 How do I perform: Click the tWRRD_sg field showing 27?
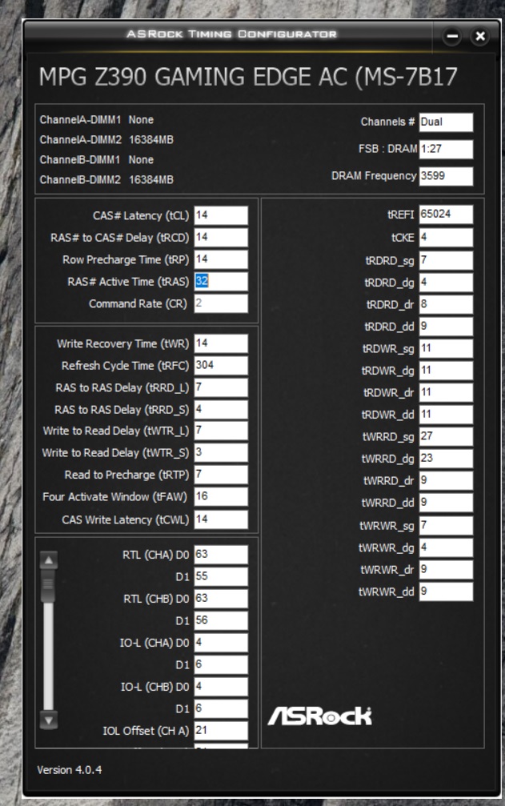point(446,437)
